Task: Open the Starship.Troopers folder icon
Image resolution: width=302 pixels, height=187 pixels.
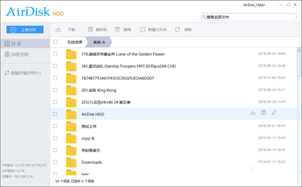Action: pyautogui.click(x=71, y=66)
